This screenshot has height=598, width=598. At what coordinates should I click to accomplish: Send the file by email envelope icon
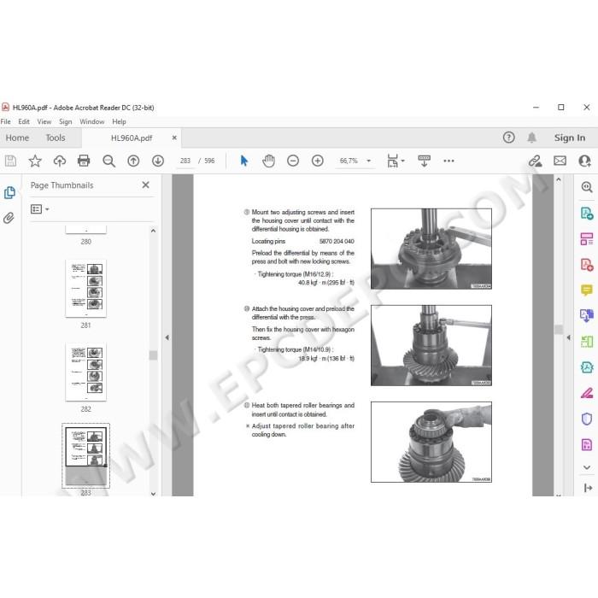click(x=560, y=161)
